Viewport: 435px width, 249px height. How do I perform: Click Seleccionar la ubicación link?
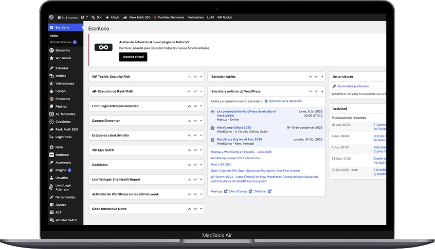286,101
